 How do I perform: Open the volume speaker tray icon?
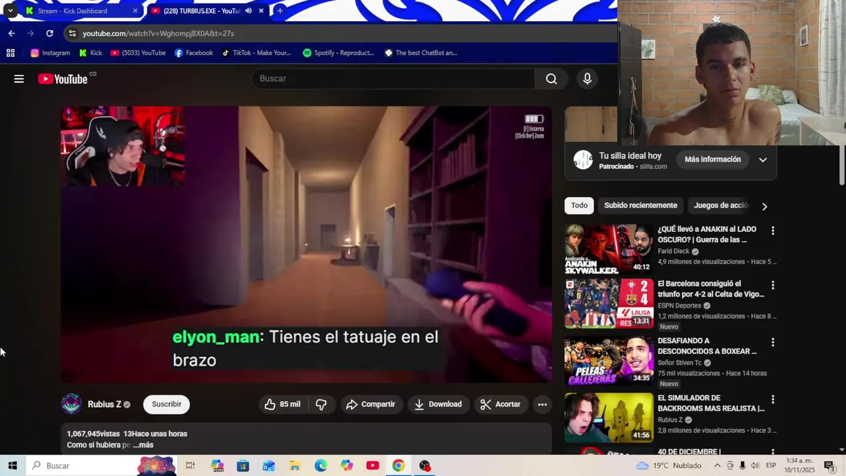point(755,465)
